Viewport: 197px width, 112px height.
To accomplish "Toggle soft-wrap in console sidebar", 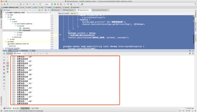I will tap(8, 63).
